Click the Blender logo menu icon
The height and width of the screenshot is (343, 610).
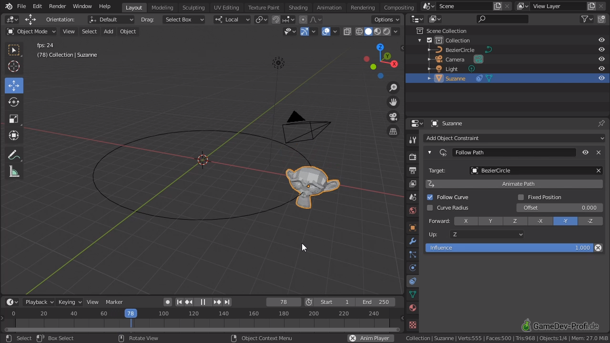click(x=9, y=6)
